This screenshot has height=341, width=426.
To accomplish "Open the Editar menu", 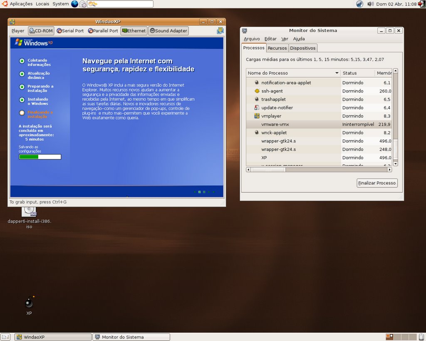I will (270, 39).
